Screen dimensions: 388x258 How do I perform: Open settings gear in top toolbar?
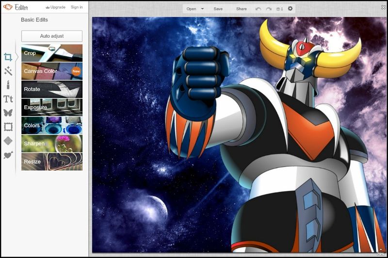click(x=290, y=9)
